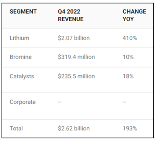Click the Corporate change YOY dash
The height and width of the screenshot is (141, 156).
pos(124,102)
